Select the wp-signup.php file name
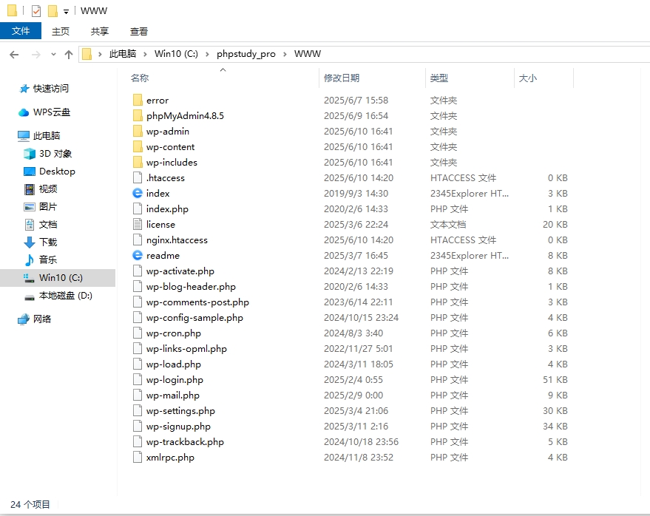The height and width of the screenshot is (516, 650). tap(178, 427)
